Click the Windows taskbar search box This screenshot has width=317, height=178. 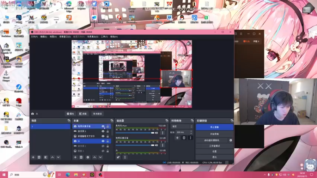click(x=31, y=175)
